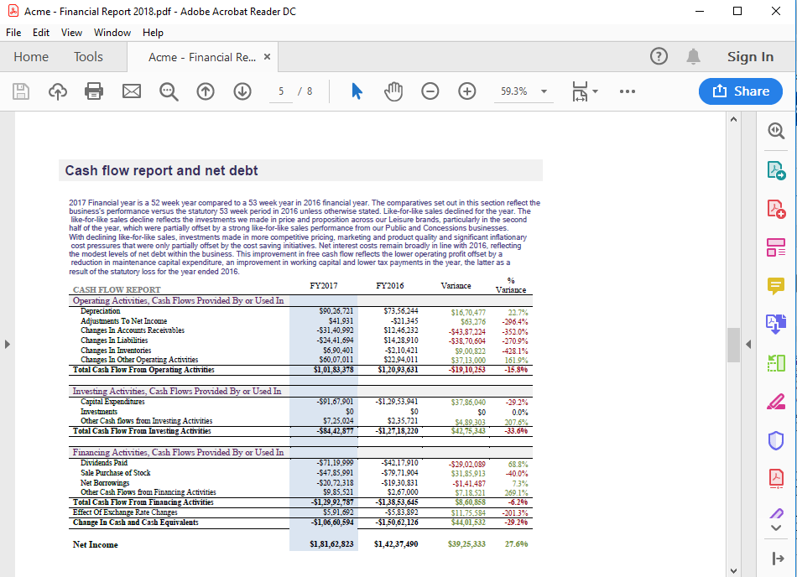This screenshot has width=797, height=577.
Task: Open the Help menu
Action: point(153,33)
